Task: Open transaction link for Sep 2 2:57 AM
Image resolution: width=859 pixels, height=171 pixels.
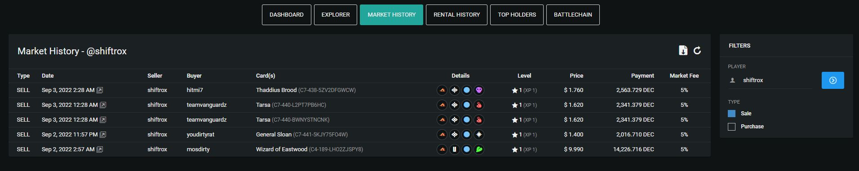Action: 100,149
